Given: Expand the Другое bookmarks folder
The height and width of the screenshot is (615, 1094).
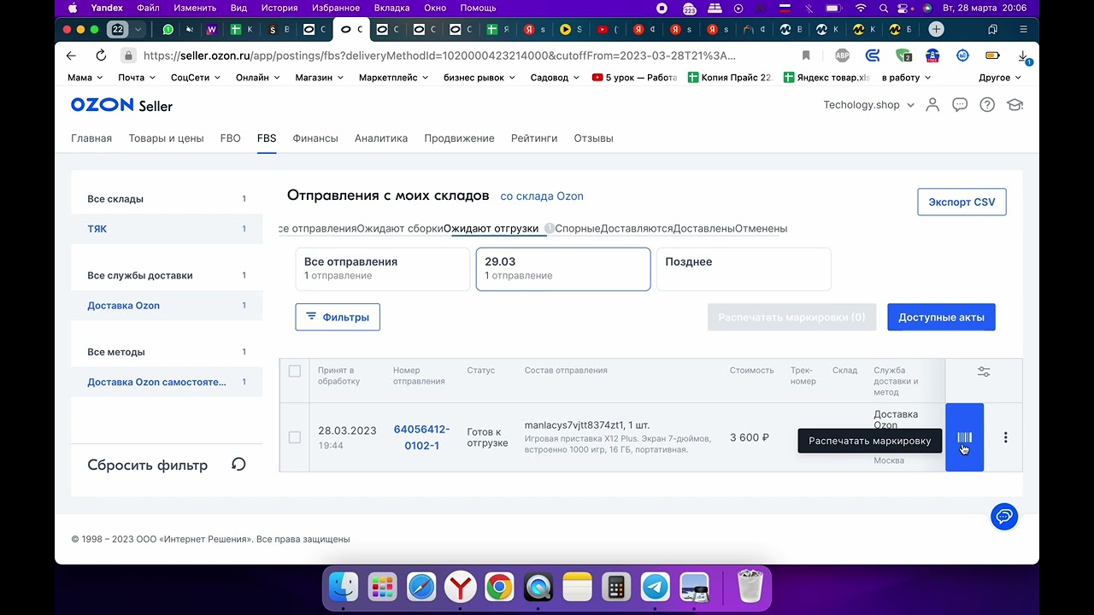Looking at the screenshot, I should coord(1000,77).
